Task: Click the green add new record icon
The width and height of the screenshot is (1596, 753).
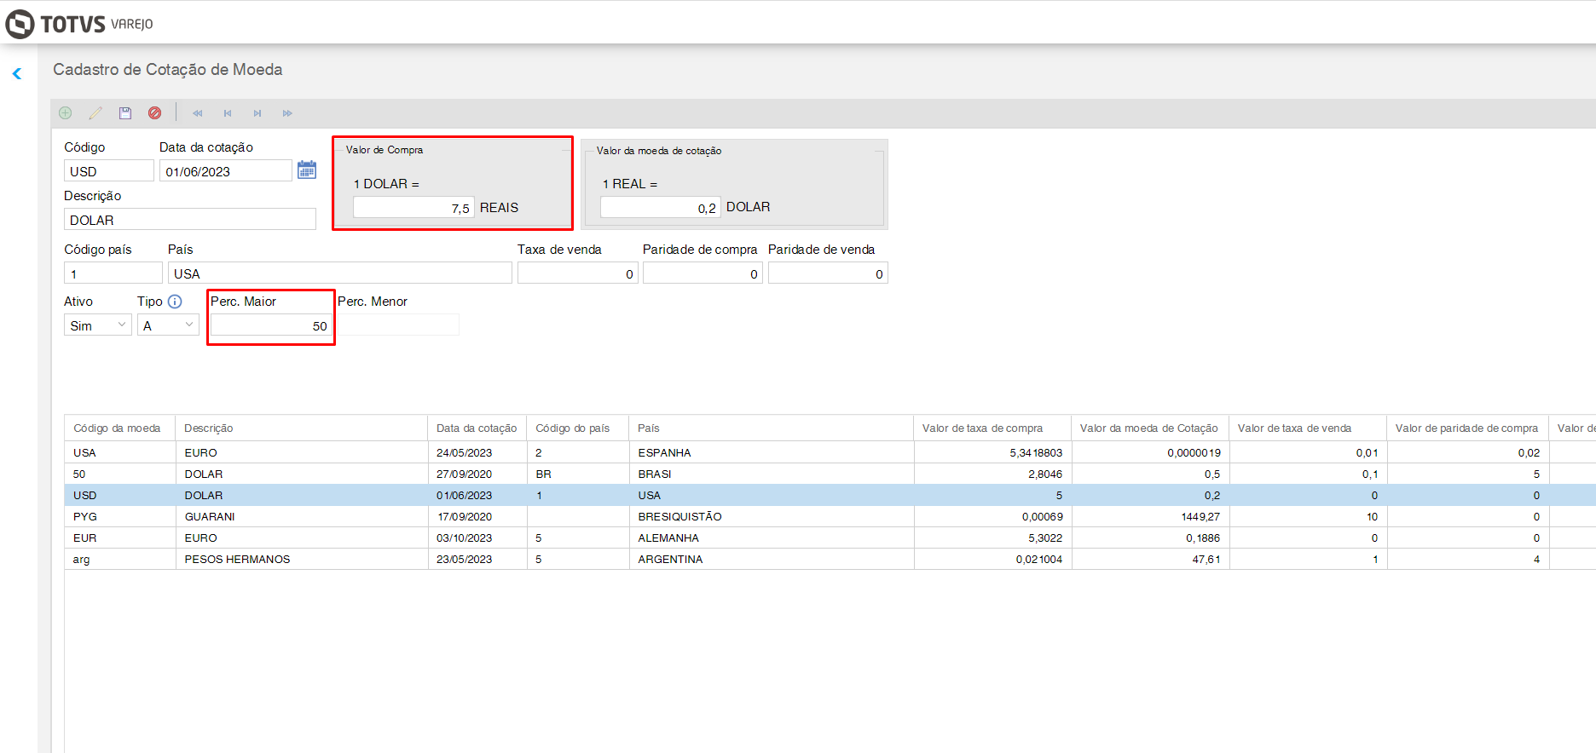Action: (x=66, y=112)
